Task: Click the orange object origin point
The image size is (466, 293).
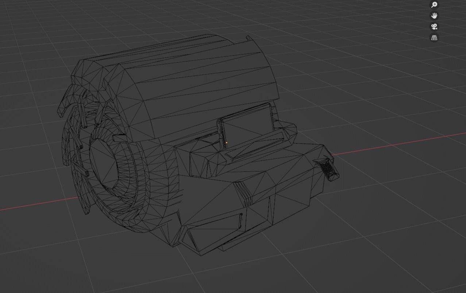Action: pos(227,143)
